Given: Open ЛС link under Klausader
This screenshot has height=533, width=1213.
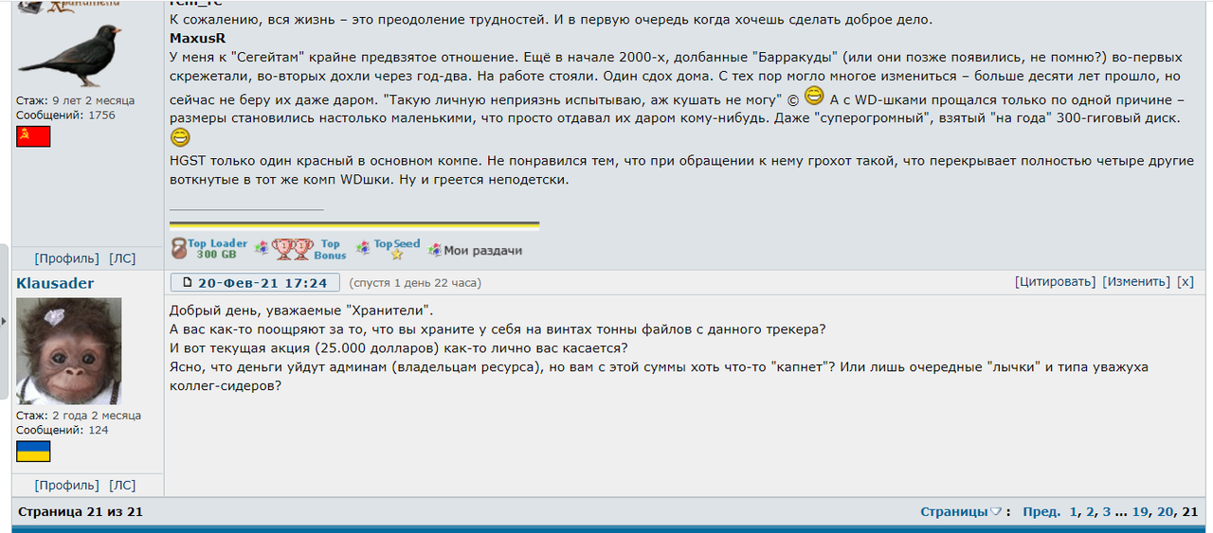Looking at the screenshot, I should [122, 486].
